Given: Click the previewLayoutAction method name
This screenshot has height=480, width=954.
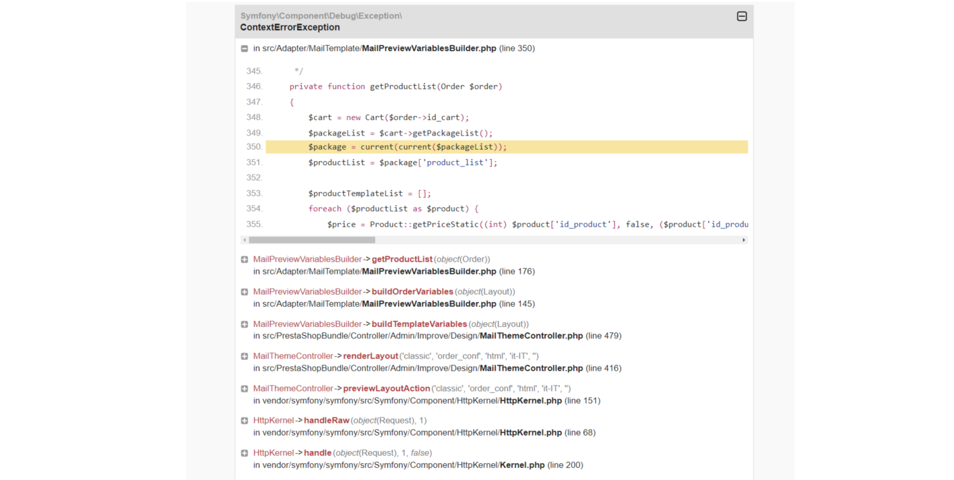Looking at the screenshot, I should [387, 388].
